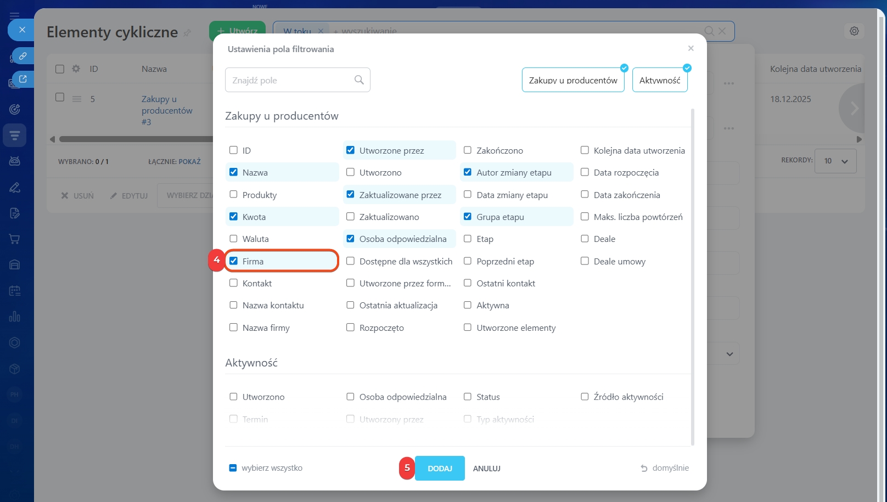887x502 pixels.
Task: Click the green Utwórz button
Action: (237, 31)
